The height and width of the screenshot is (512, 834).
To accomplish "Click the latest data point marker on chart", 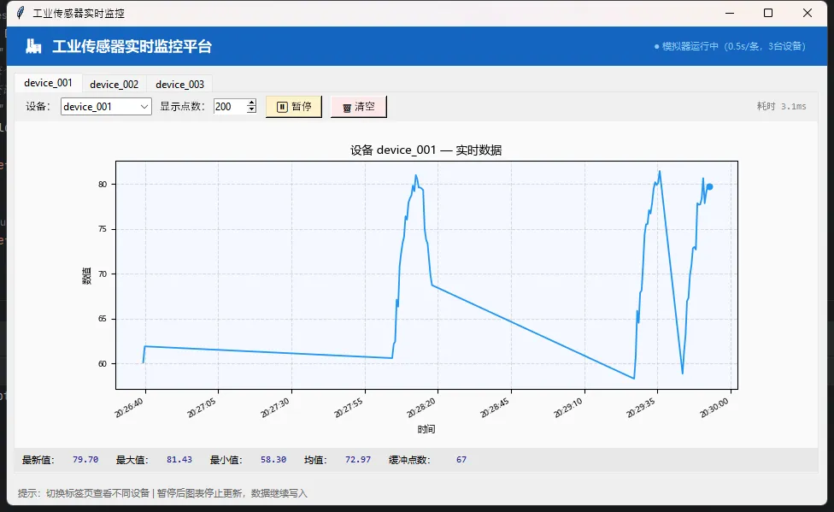I will [x=709, y=186].
